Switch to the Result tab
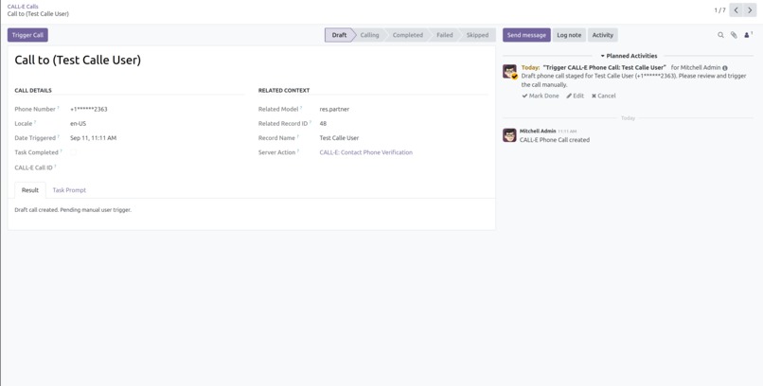Screen dimensions: 763x386 [30, 190]
